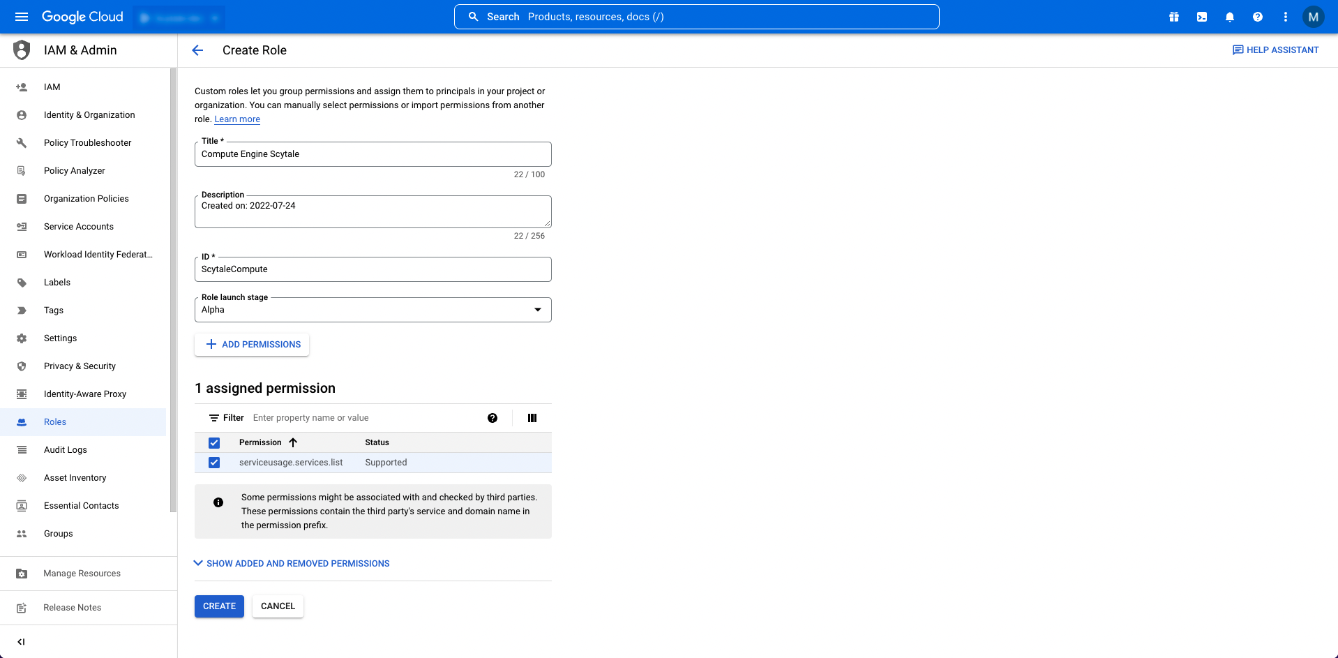Focus the top search bar

coord(696,17)
